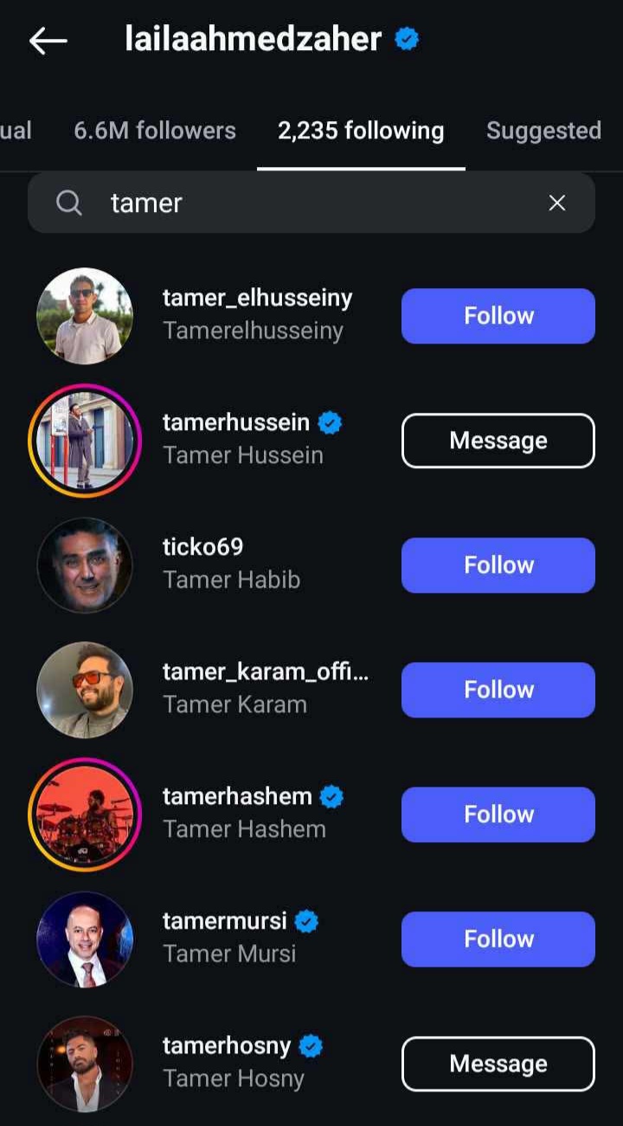Tap tamer_elhusseiny's profile picture
Image resolution: width=623 pixels, height=1126 pixels.
pyautogui.click(x=85, y=316)
